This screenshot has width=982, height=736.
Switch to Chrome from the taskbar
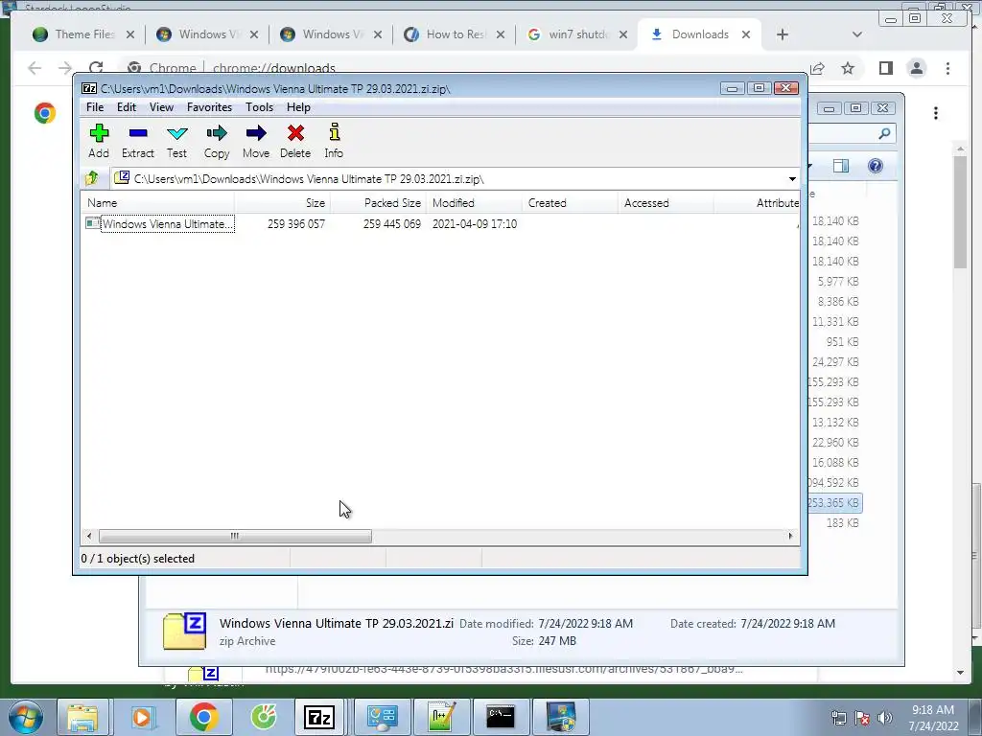click(x=203, y=717)
